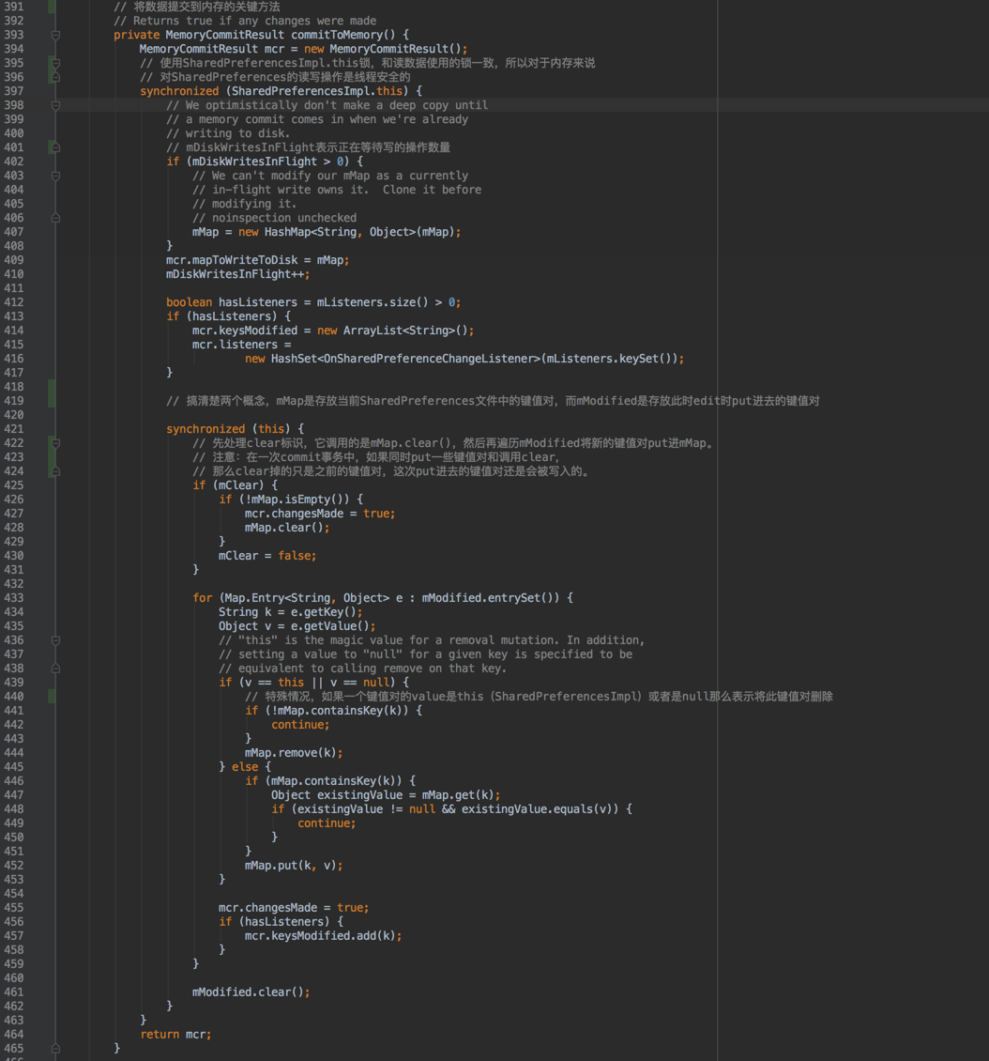Click the closing fold marker at line 465
The width and height of the screenshot is (989, 1061).
point(55,1048)
